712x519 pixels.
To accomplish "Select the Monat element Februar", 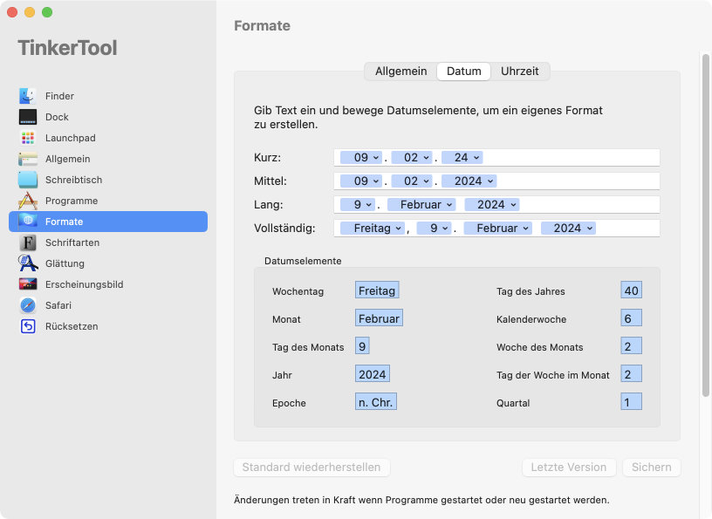I will pyautogui.click(x=379, y=318).
